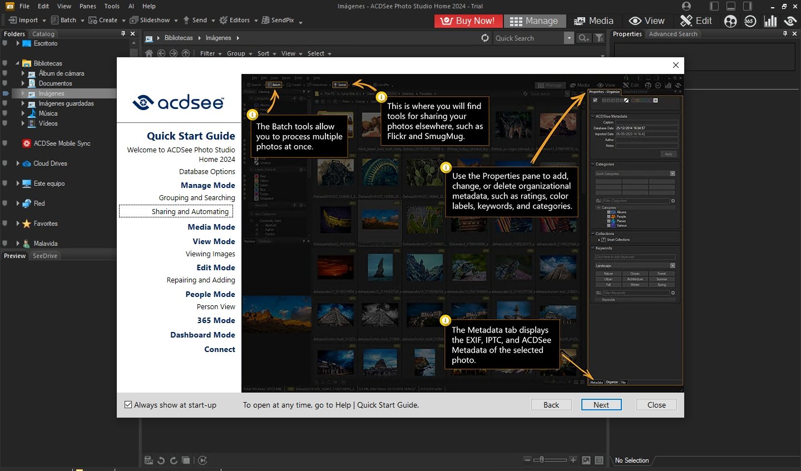Go to Home folder icon in file list toolbar
Viewport: 801px width, 471px height.
(x=149, y=53)
